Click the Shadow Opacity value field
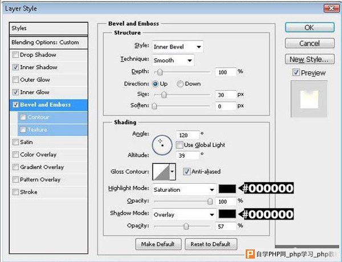 pyautogui.click(x=226, y=226)
